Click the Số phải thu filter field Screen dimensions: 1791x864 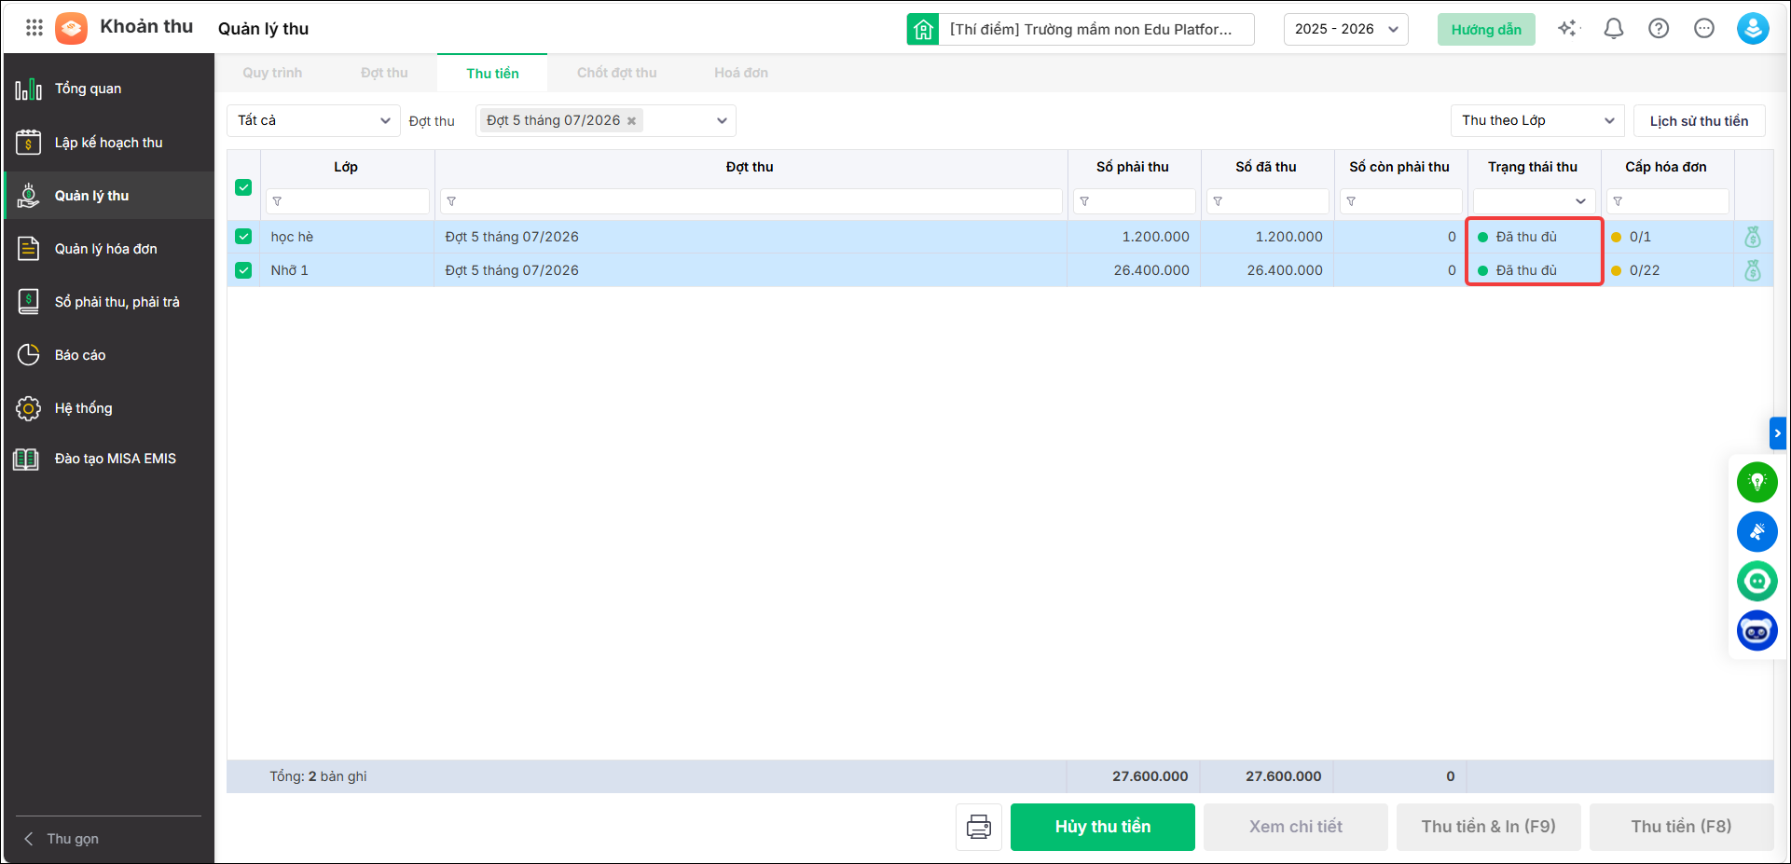point(1135,201)
